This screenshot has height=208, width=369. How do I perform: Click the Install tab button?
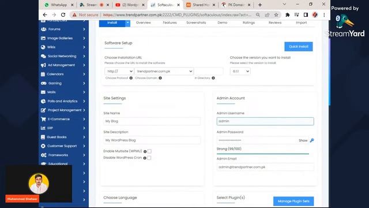pyautogui.click(x=112, y=23)
